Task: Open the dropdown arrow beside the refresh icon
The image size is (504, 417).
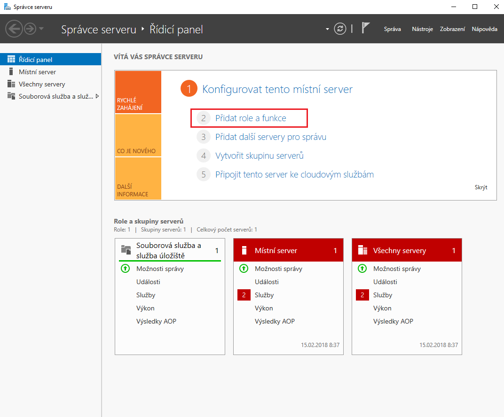Action: tap(328, 29)
